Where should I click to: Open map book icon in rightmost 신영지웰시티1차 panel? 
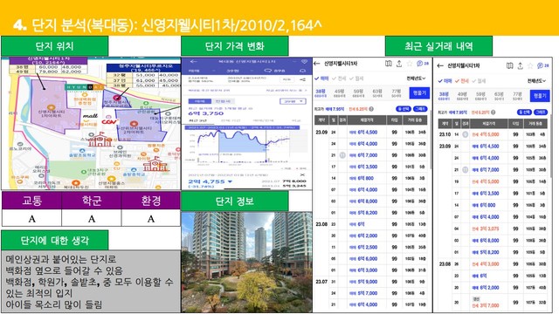pyautogui.click(x=510, y=65)
